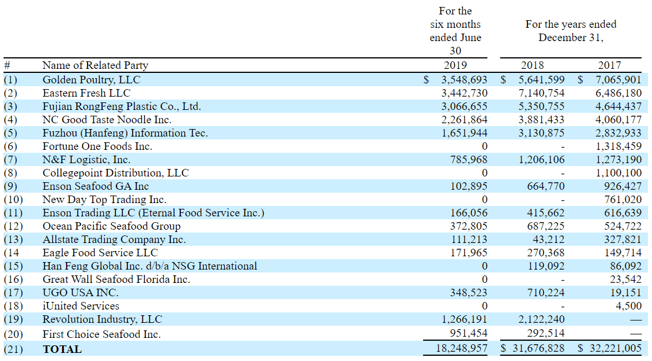Click Allstate Trading 2018 value 43,212
The width and height of the screenshot is (652, 361).
coord(549,239)
